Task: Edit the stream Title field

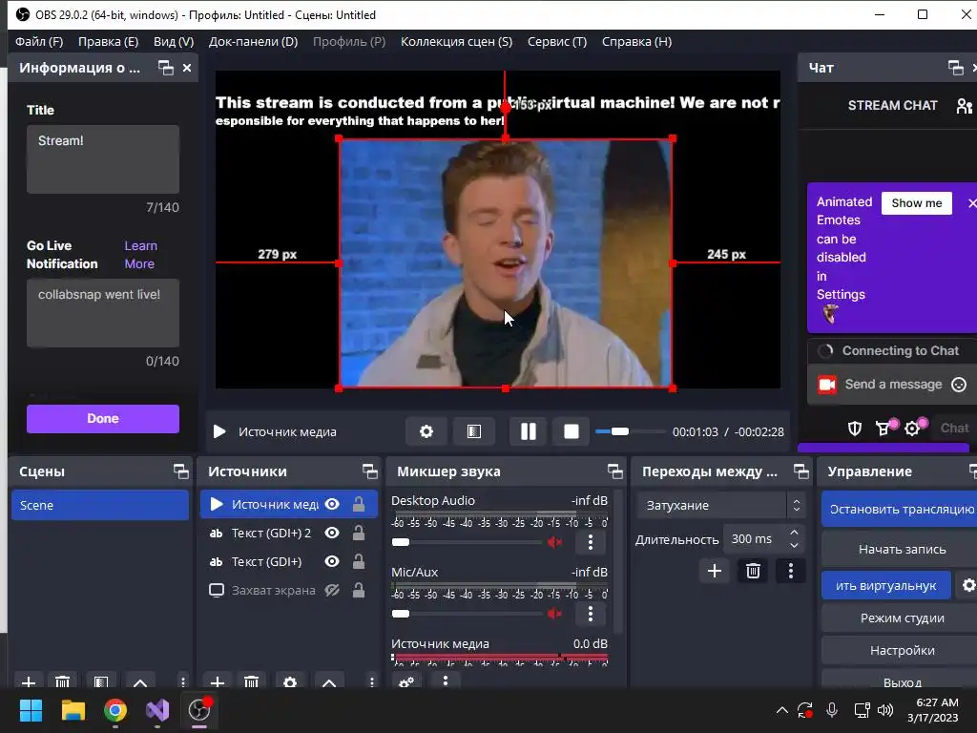Action: click(103, 159)
